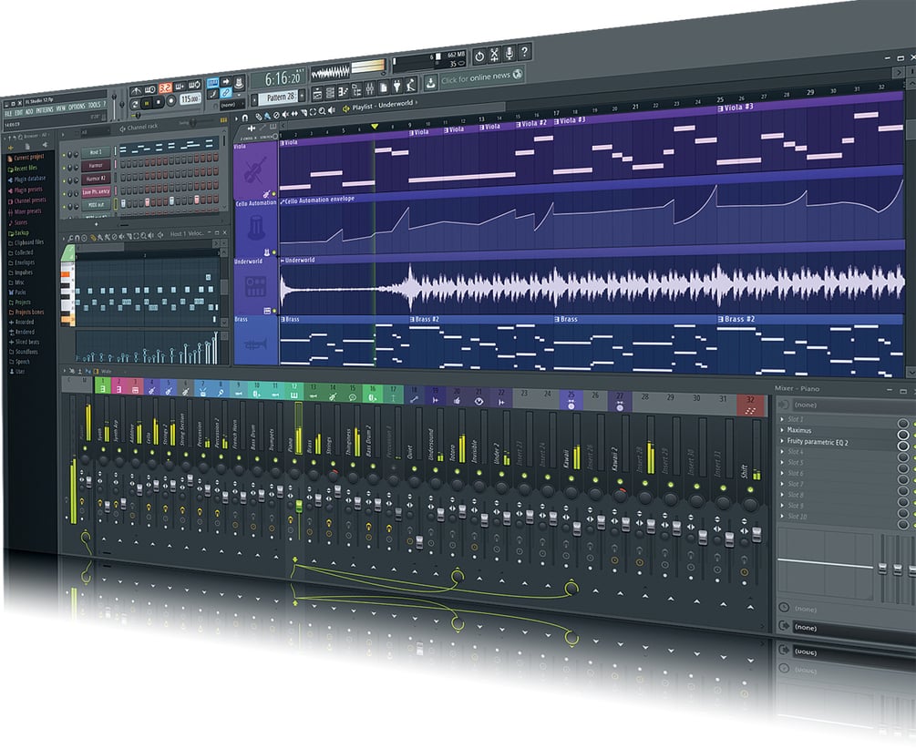Toggle the orange 3.2.1 countdown button

pos(165,88)
